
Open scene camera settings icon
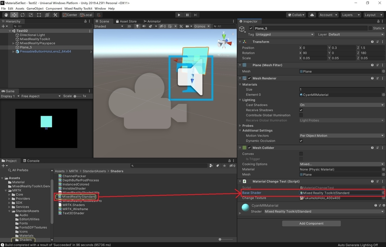(x=188, y=26)
